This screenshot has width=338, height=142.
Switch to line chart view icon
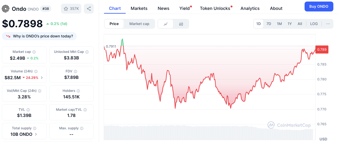pos(166,24)
